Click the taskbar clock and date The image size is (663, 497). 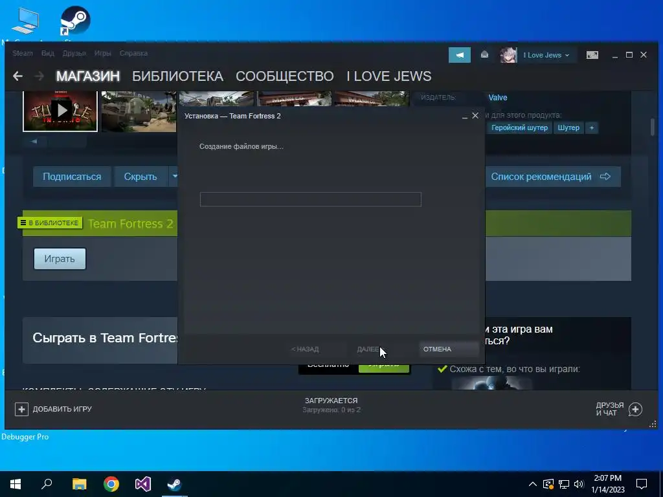[x=607, y=484]
